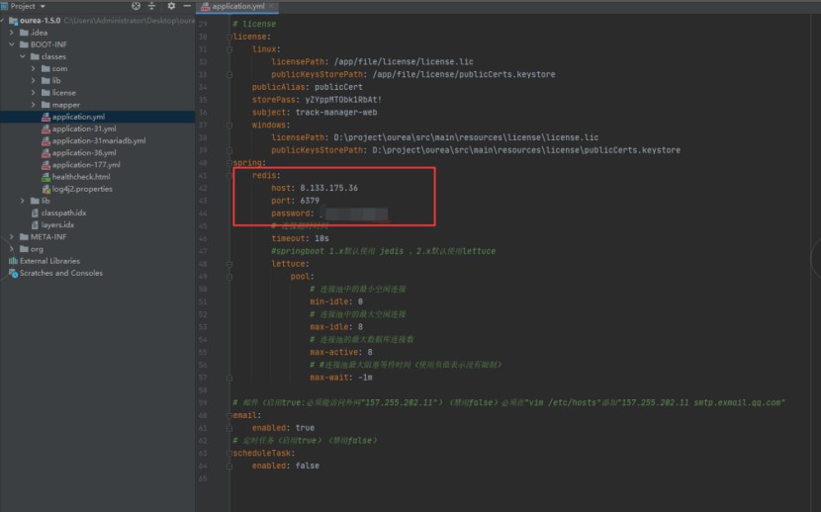
Task: Hide the Project tool window
Action: tap(185, 6)
